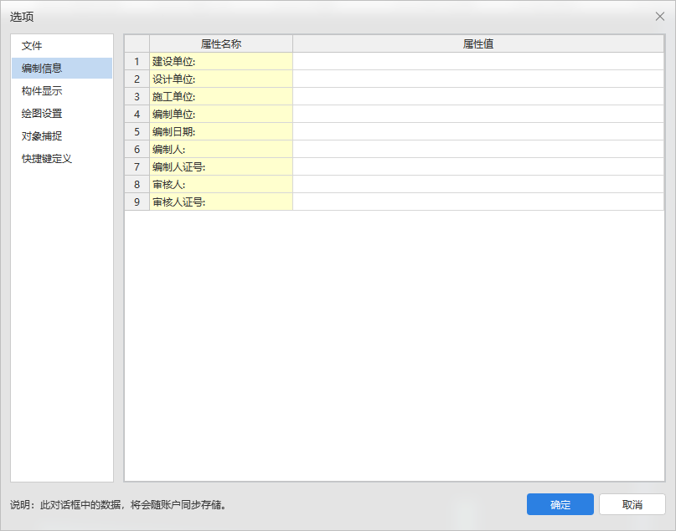
Task: Select 编制信息 in the sidebar
Action: 42,69
